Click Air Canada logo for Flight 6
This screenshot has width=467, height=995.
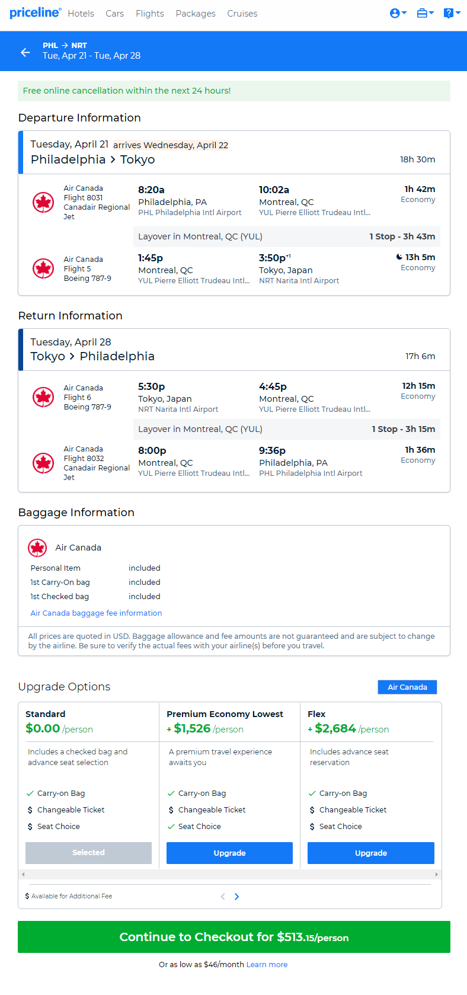pos(43,397)
